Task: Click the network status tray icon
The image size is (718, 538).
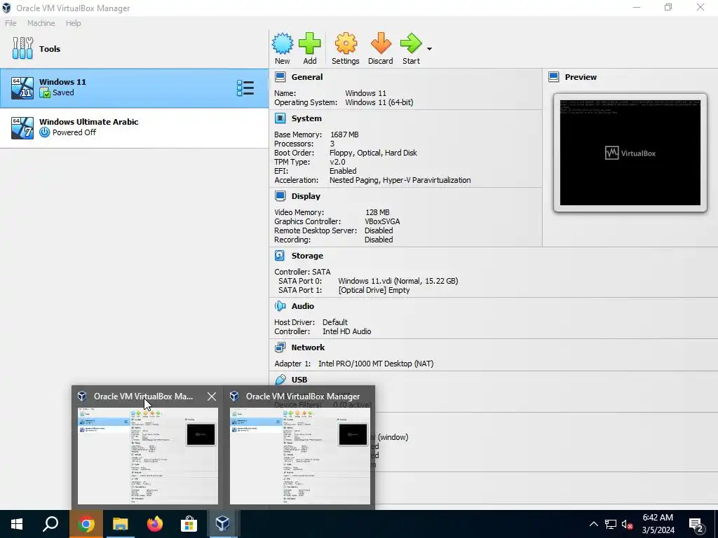Action: coord(611,524)
